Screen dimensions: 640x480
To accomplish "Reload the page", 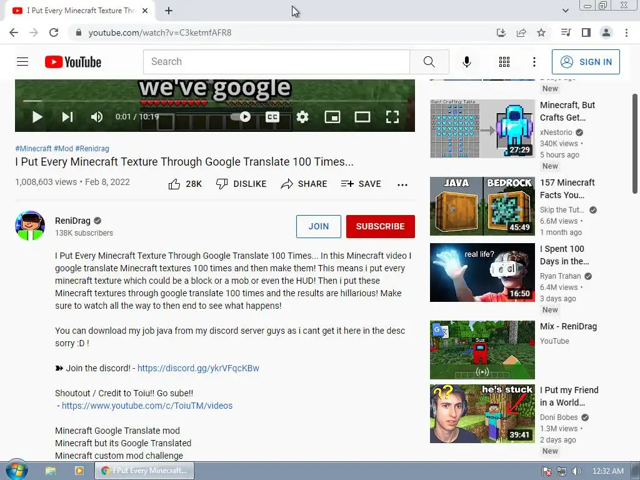I will point(54,32).
